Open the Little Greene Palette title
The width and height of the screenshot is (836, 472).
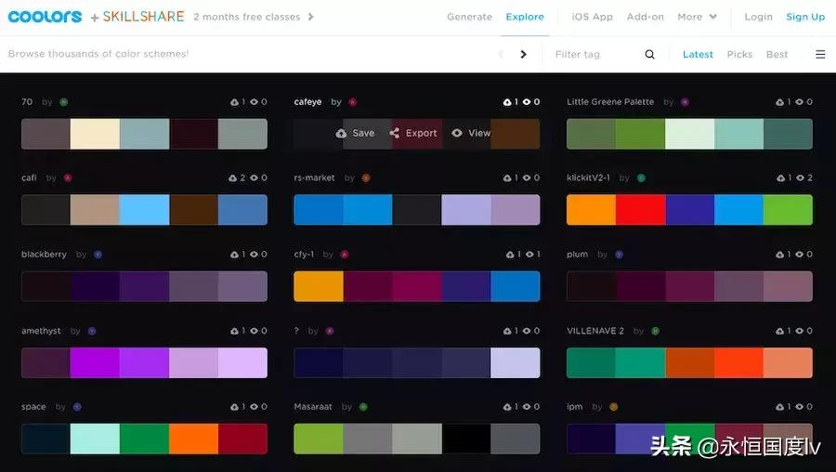610,102
